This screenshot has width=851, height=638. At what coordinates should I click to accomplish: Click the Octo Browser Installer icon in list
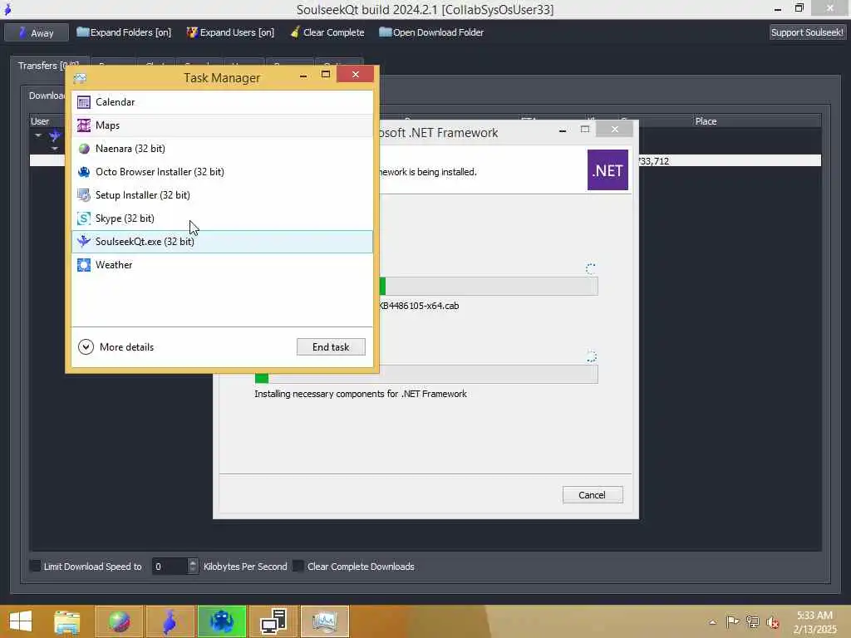tap(84, 172)
